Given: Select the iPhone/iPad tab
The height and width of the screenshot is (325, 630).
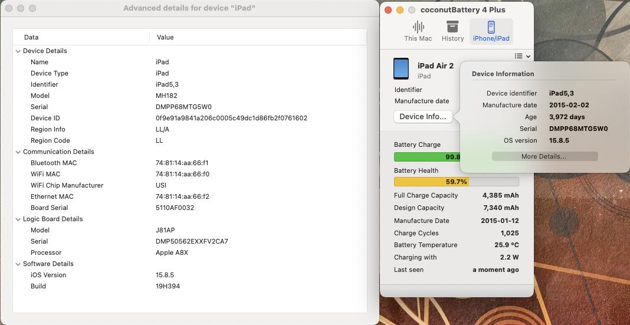Looking at the screenshot, I should [491, 31].
